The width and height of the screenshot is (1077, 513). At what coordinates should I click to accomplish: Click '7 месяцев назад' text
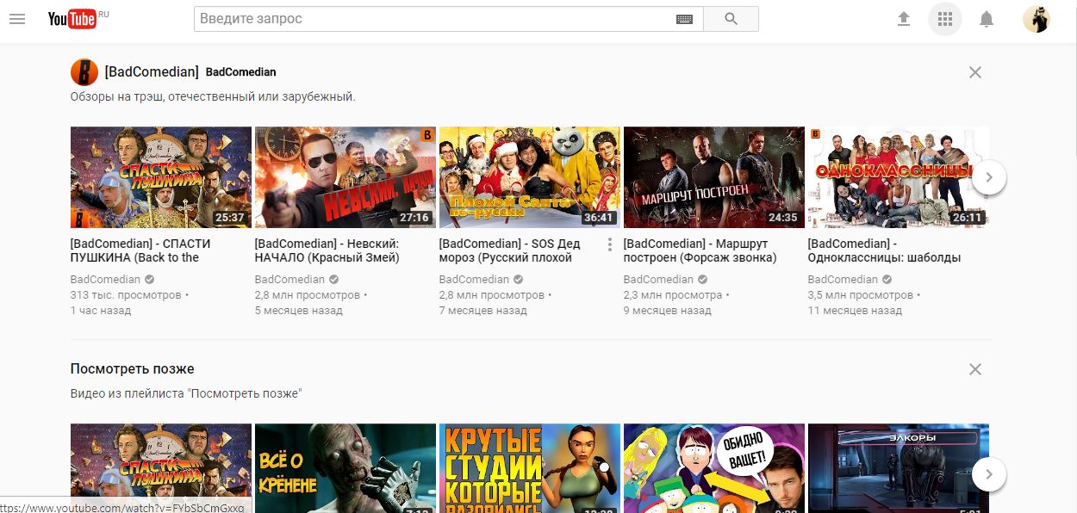pyautogui.click(x=483, y=310)
